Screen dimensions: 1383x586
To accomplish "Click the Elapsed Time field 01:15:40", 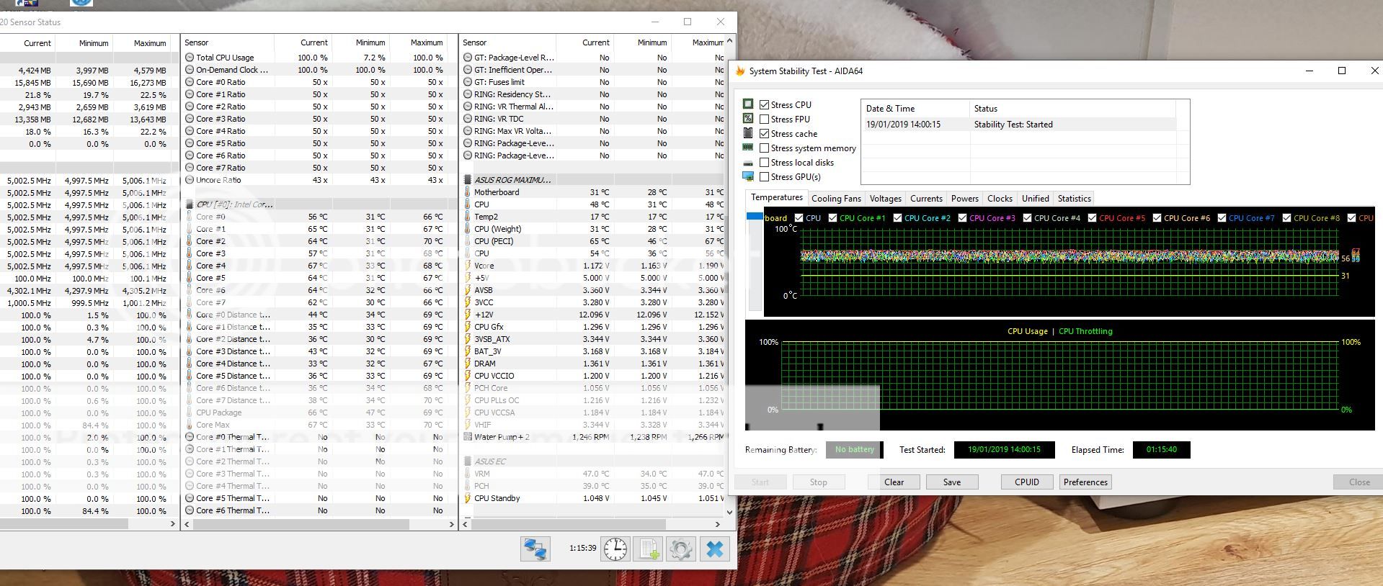I will coord(1161,450).
